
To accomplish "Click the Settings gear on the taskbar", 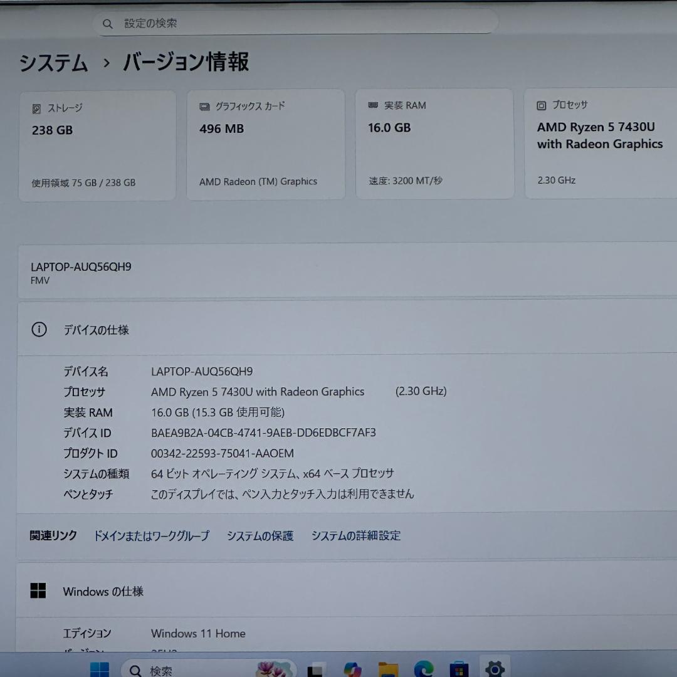I will pos(495,669).
